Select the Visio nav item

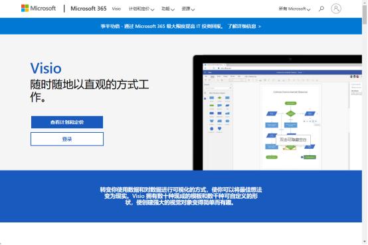click(x=116, y=9)
